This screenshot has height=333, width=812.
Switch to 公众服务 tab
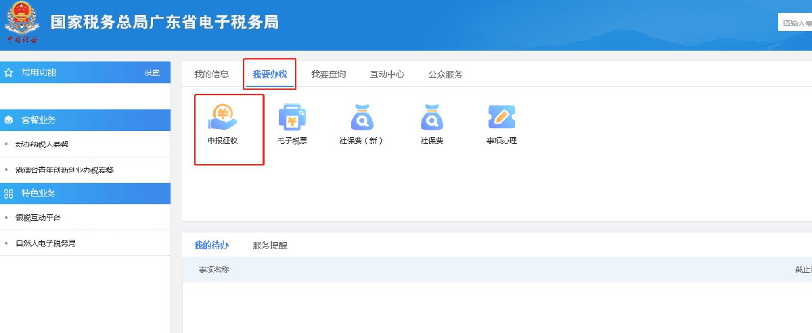tap(445, 74)
